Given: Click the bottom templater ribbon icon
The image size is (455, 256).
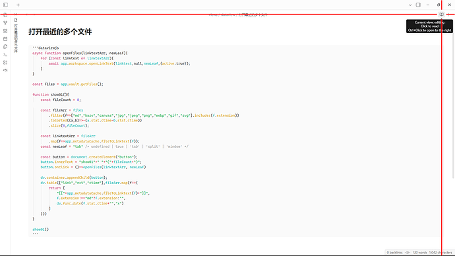Looking at the screenshot, I should tap(5, 70).
